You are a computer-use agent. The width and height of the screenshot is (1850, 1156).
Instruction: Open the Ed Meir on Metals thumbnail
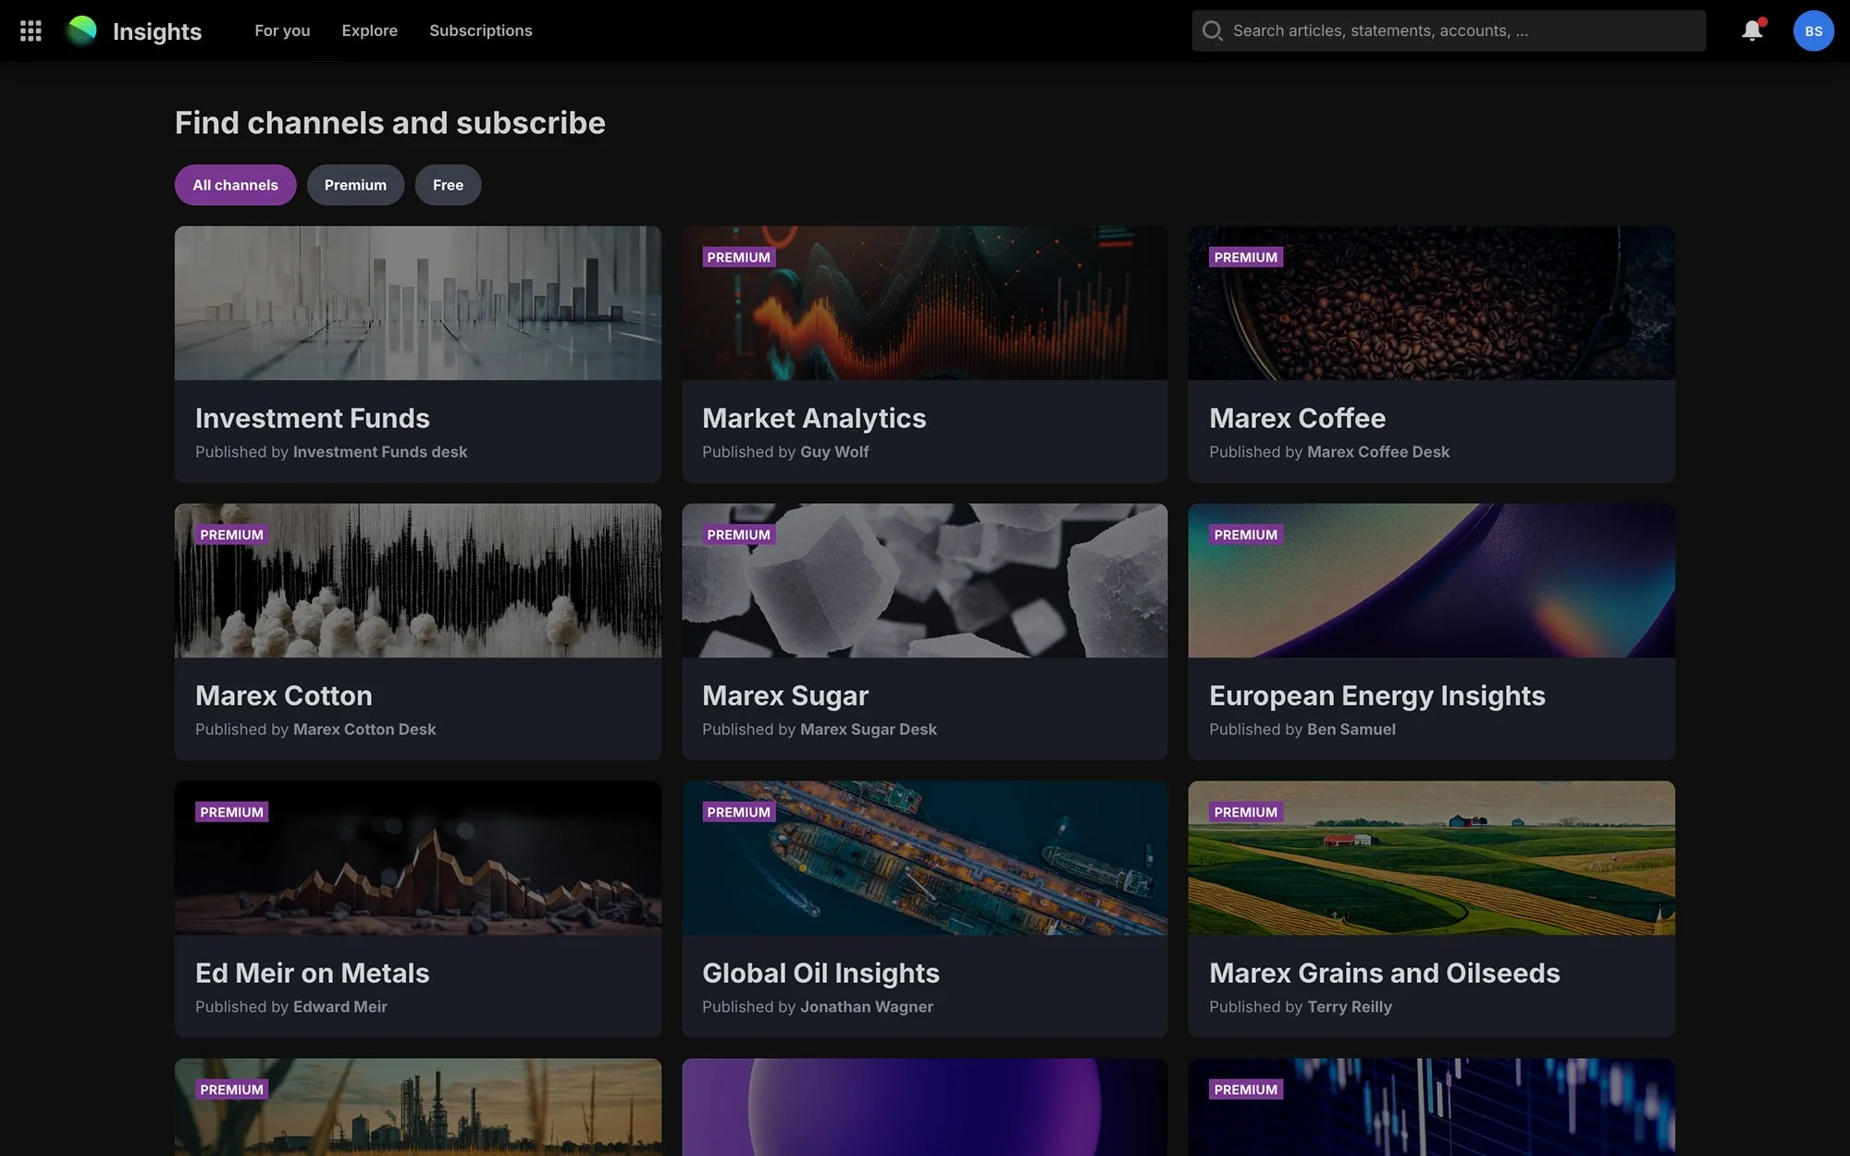[418, 858]
